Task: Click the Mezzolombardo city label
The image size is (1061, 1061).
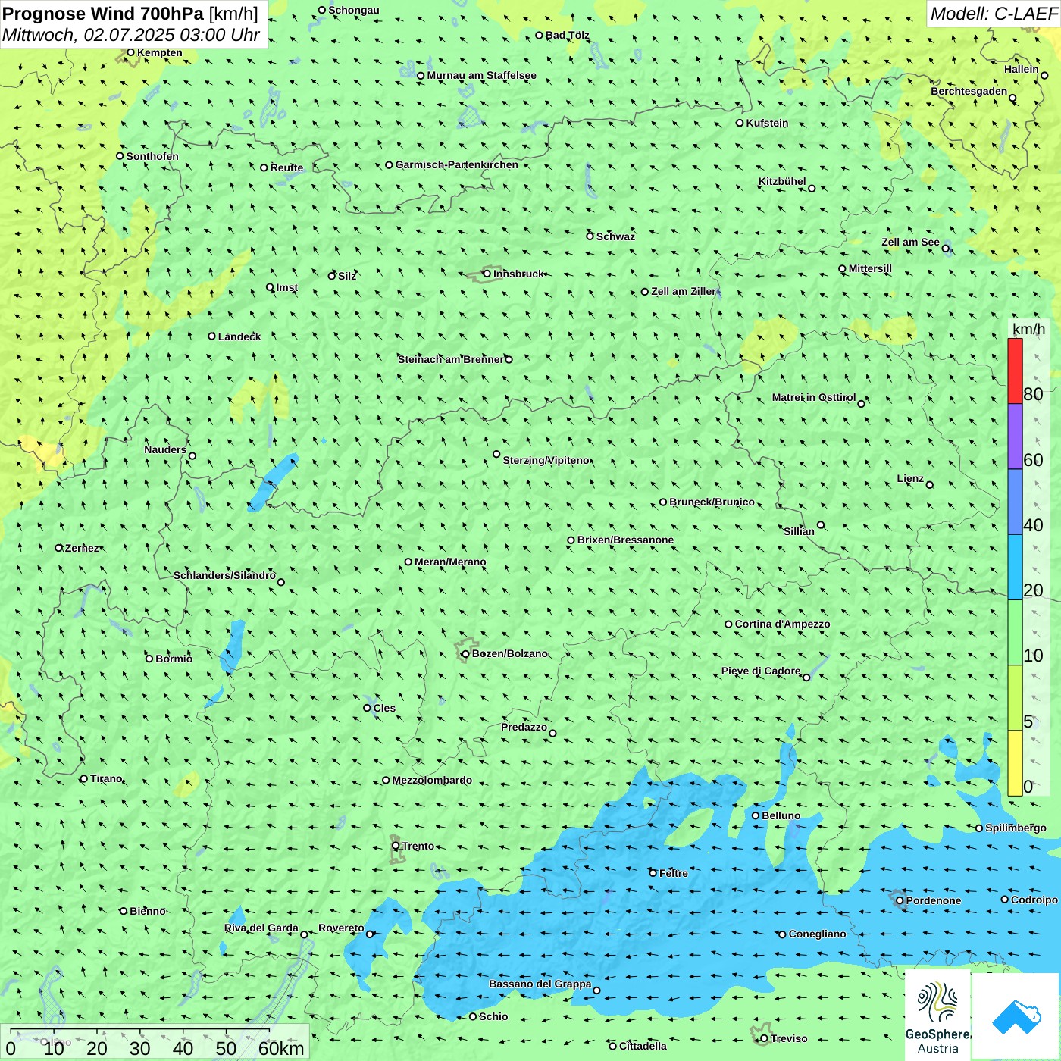Action: [x=432, y=780]
